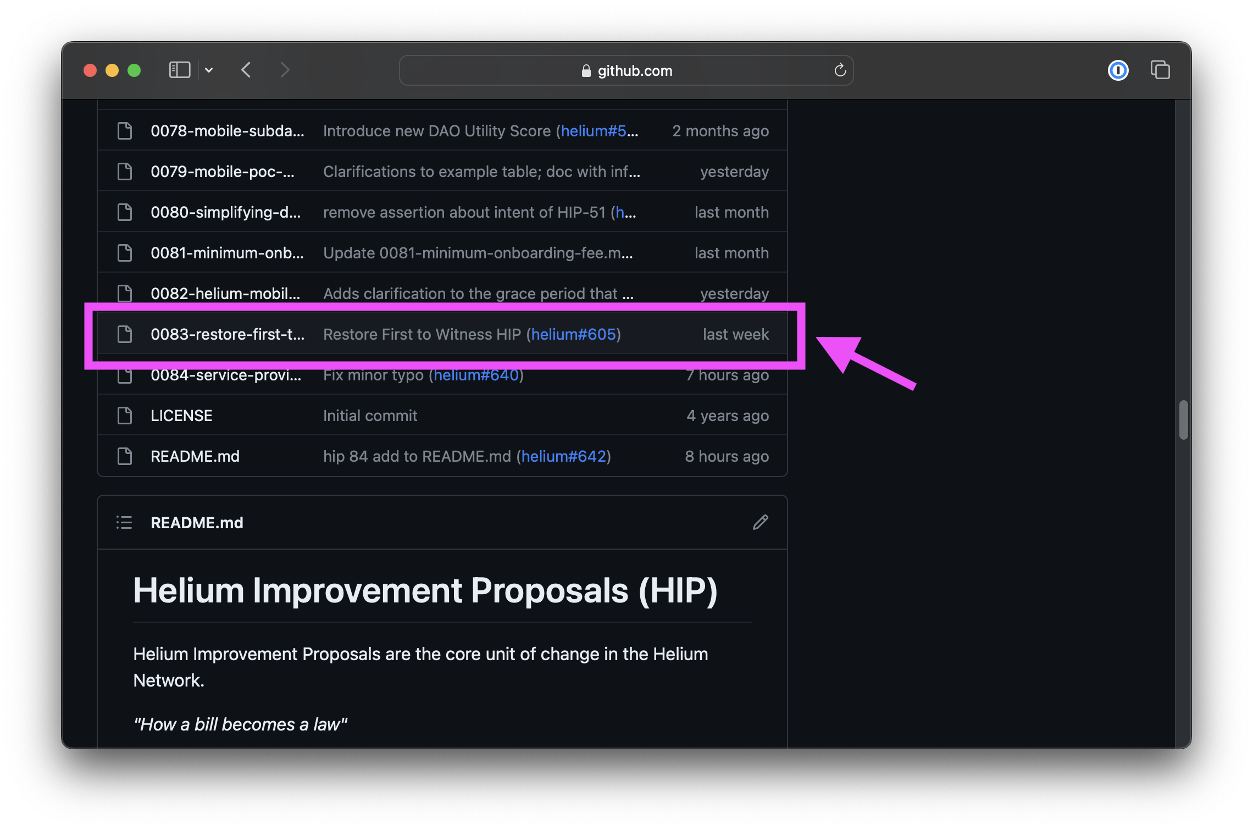
Task: Open README.md in the file list
Action: pos(195,456)
